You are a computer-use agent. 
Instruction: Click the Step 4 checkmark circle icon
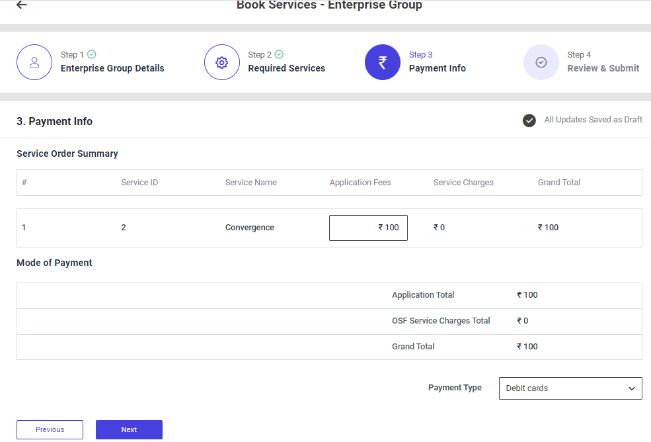point(541,62)
